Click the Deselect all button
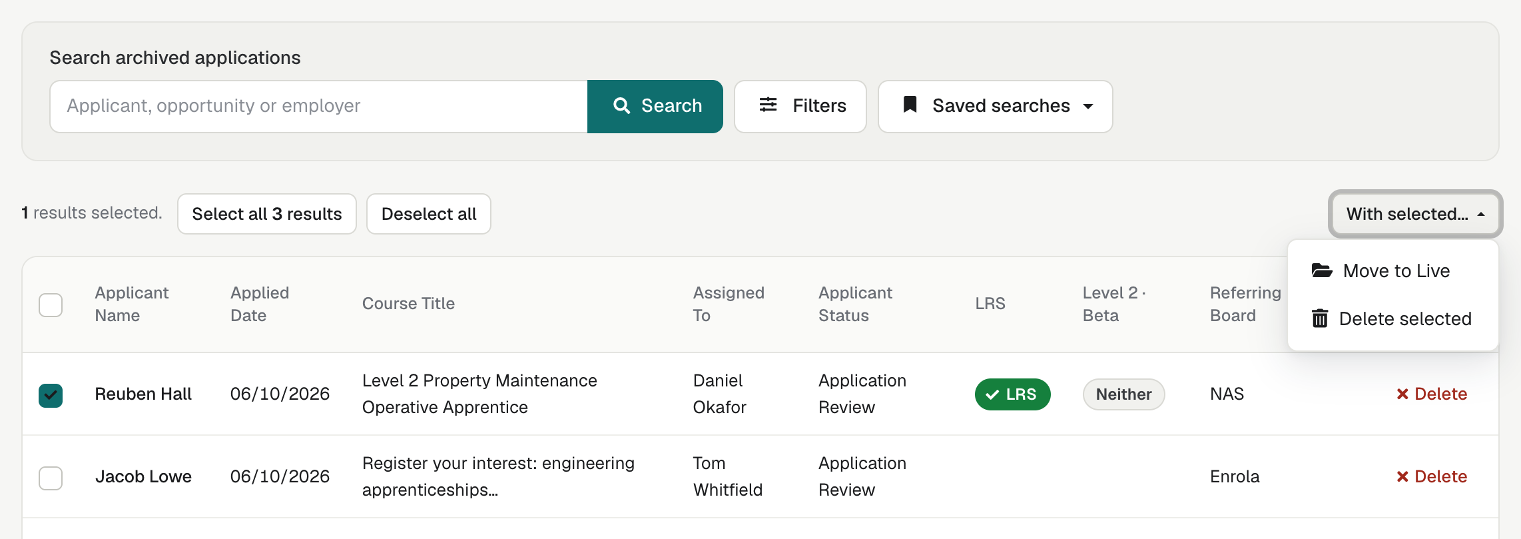 [x=429, y=214]
